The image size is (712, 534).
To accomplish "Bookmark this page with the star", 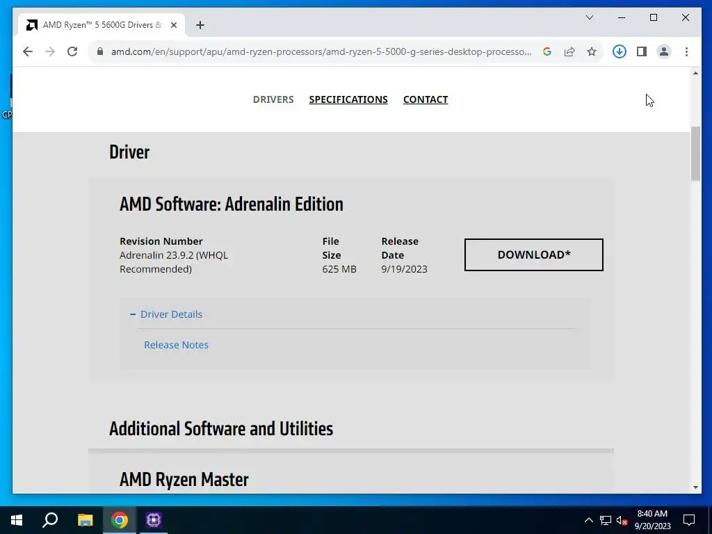I will tap(591, 51).
